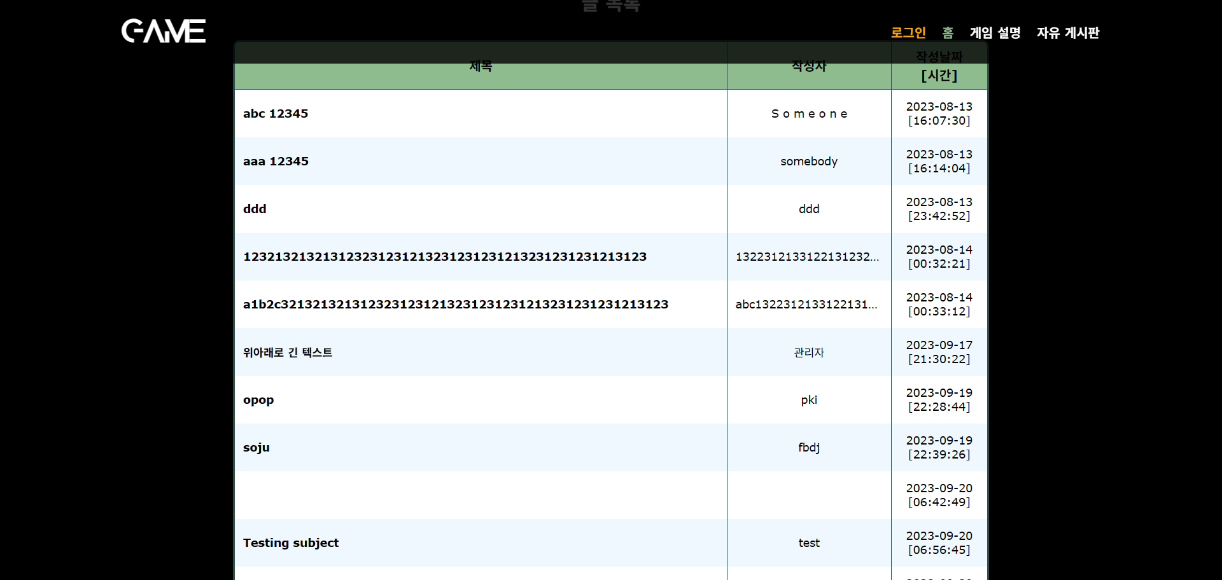Screen dimensions: 1222x580
Task: Click the 제목 column header
Action: click(481, 66)
